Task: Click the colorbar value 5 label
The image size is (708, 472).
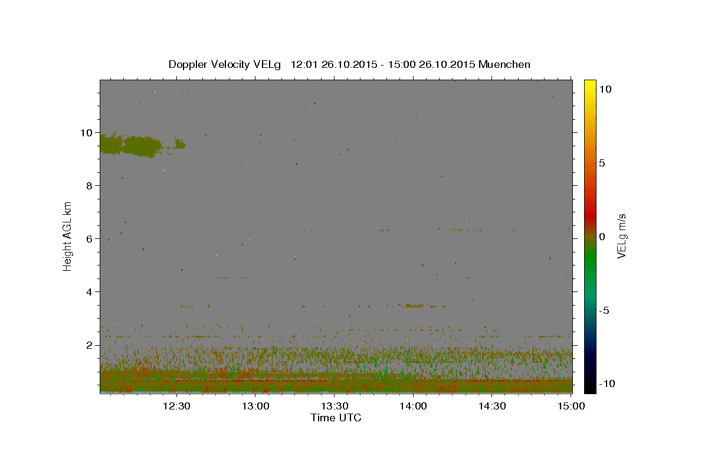Action: tap(602, 163)
